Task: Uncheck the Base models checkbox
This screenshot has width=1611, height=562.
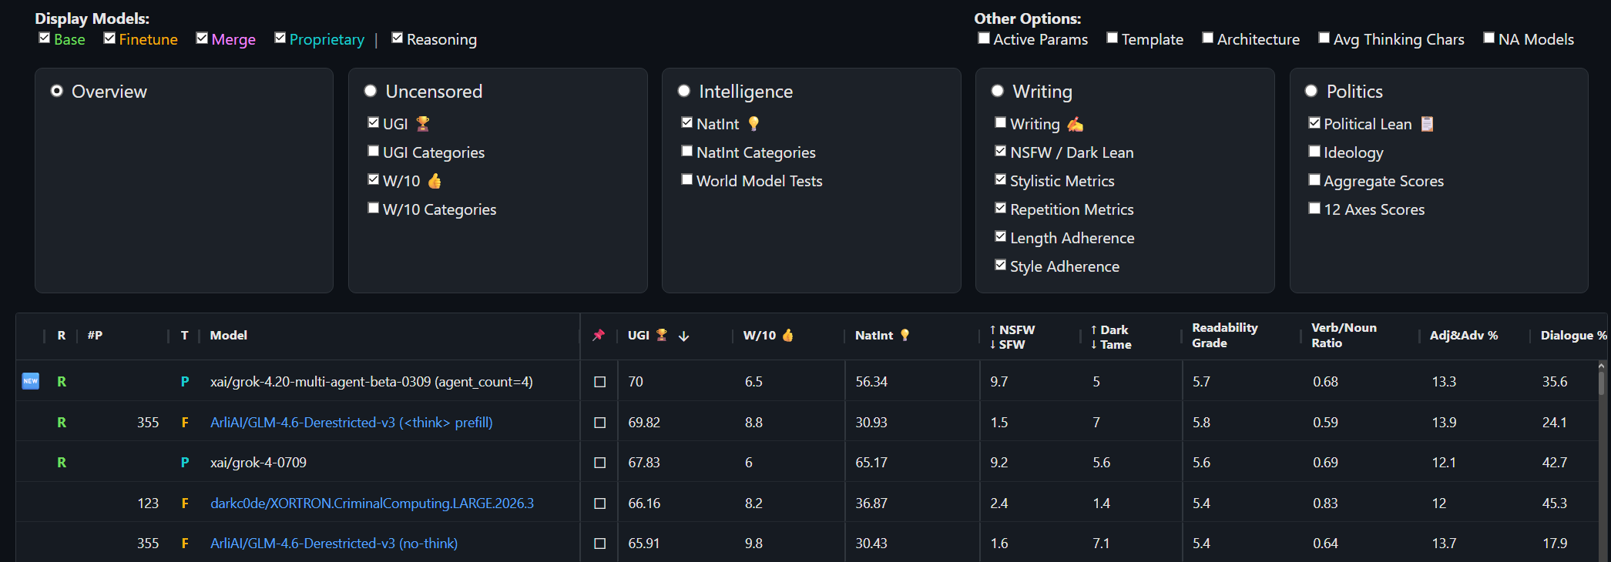Action: 45,38
